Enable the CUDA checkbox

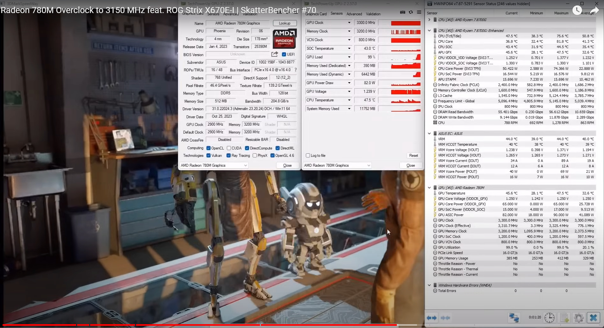(229, 148)
